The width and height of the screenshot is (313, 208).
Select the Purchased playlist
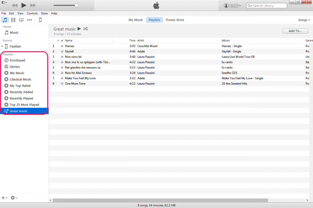pos(24,60)
